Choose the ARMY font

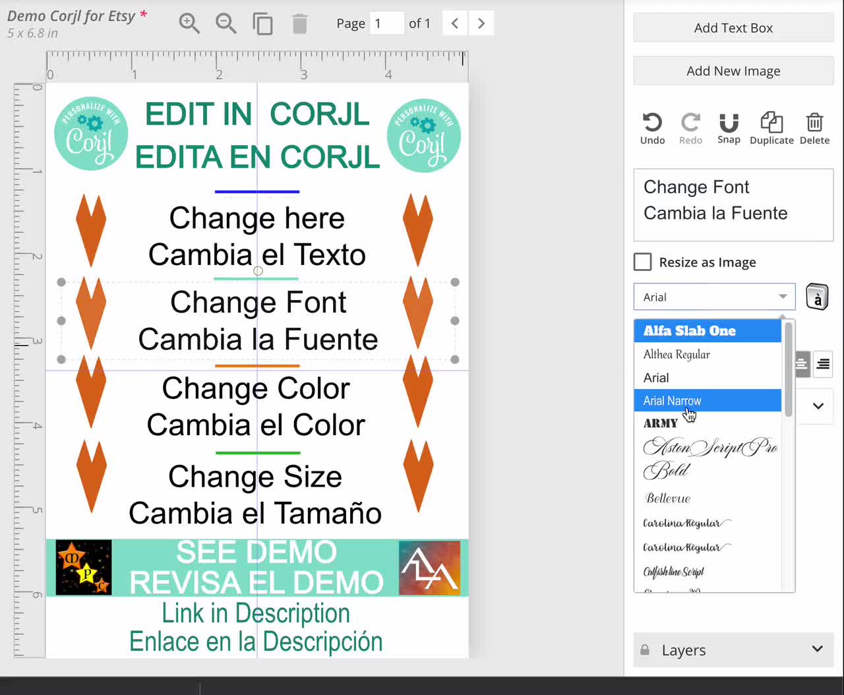click(708, 423)
